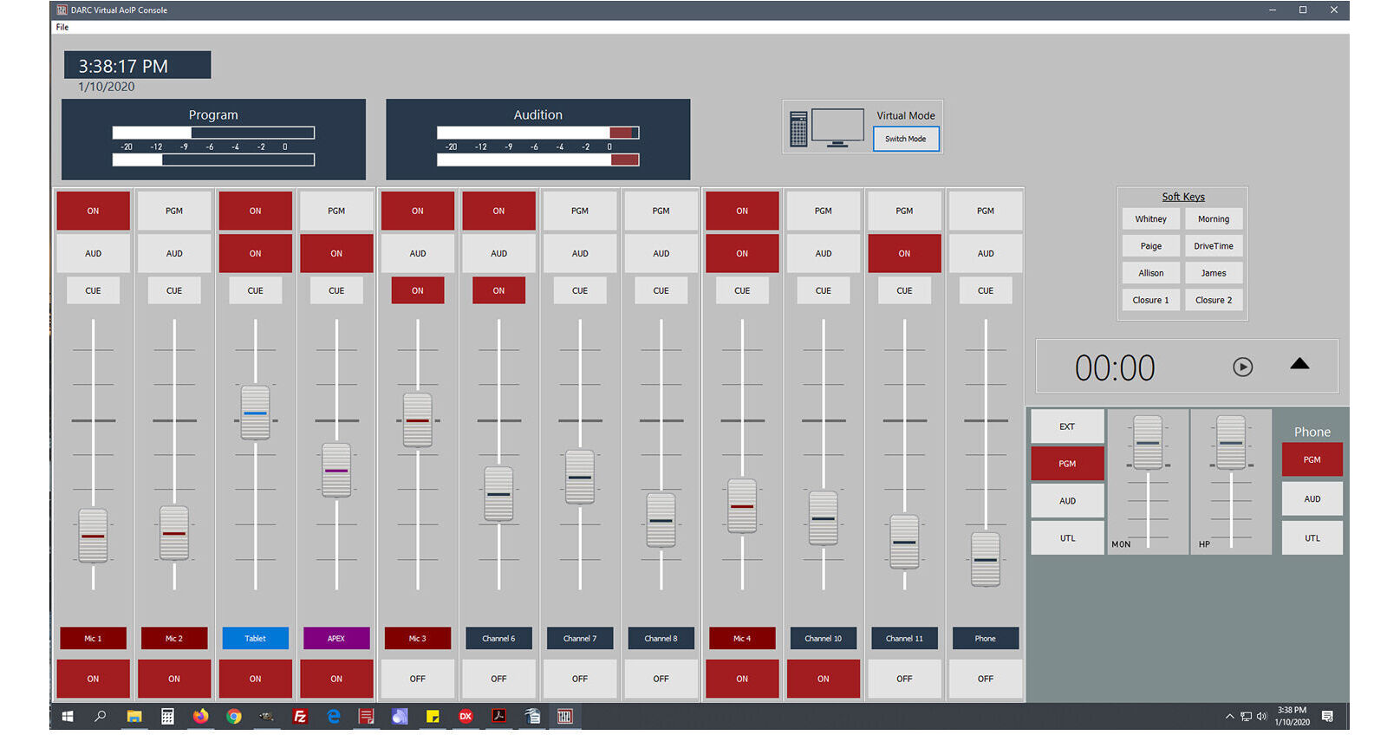1400x735 pixels.
Task: Select UTL under the Phone heading
Action: point(1312,538)
